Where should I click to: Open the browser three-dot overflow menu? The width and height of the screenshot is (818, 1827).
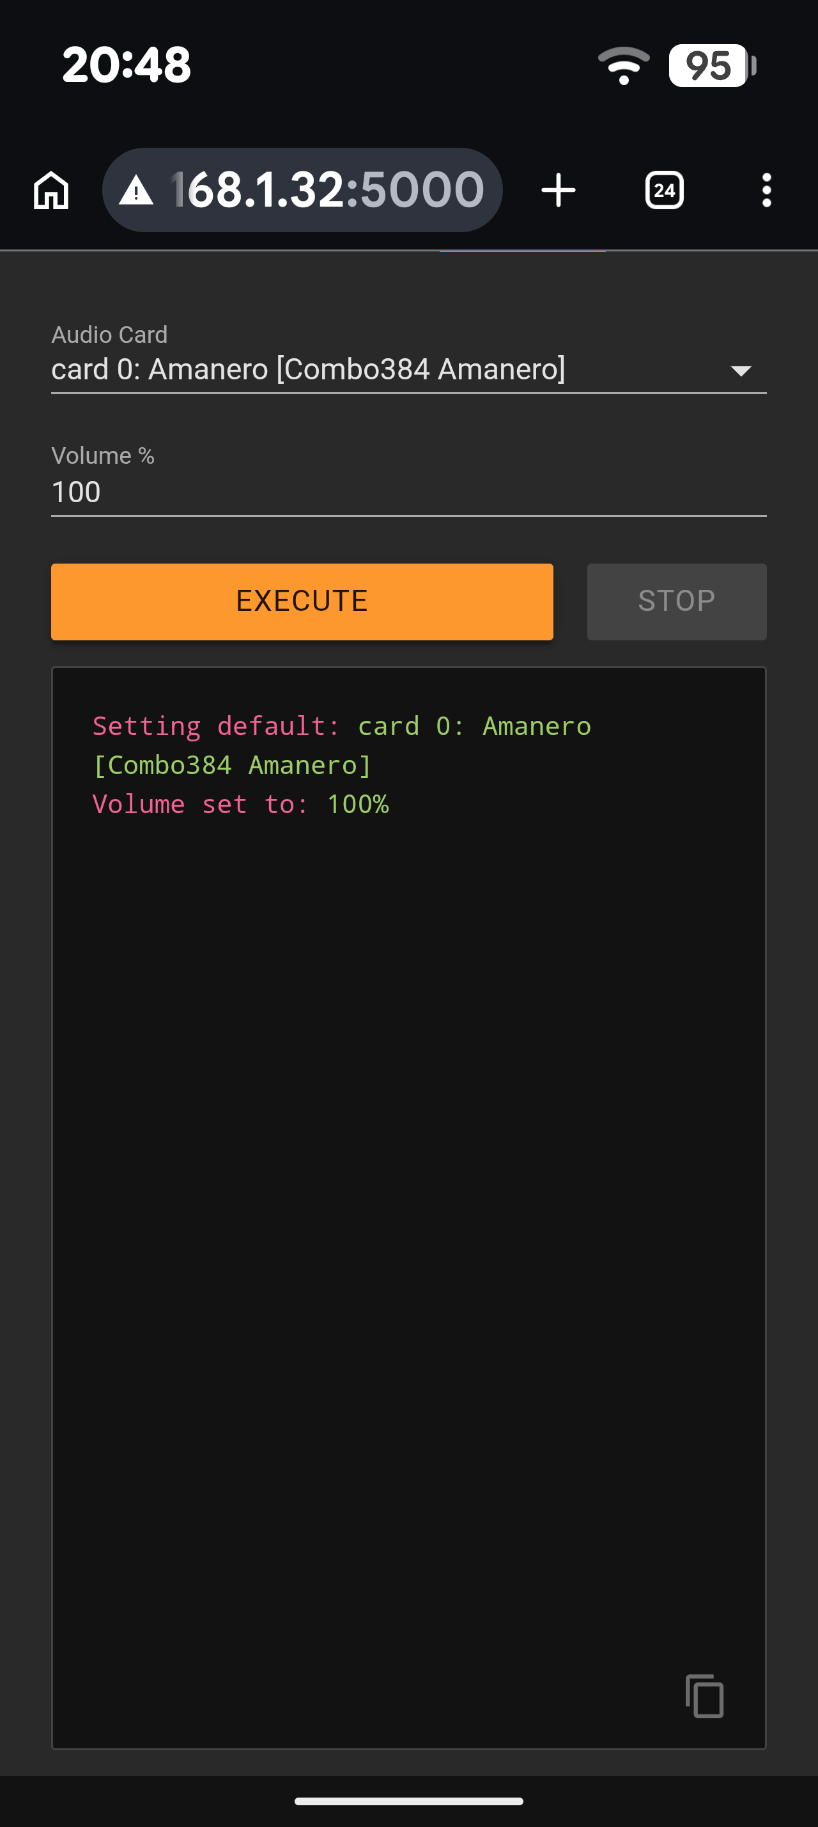click(x=766, y=190)
